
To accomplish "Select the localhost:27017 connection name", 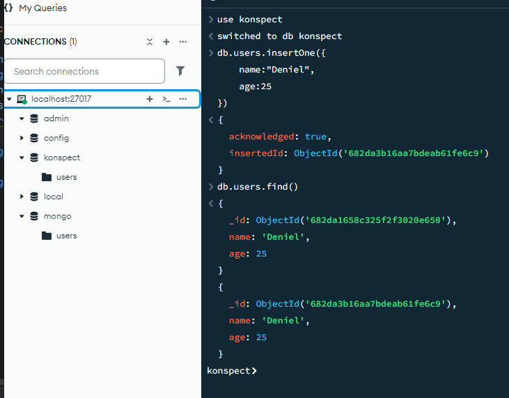I will [61, 99].
